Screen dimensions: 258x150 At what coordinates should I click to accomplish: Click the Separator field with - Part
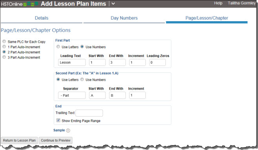pos(72,95)
